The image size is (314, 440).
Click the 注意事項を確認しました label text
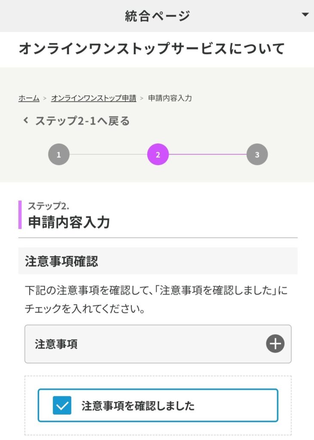pyautogui.click(x=138, y=406)
